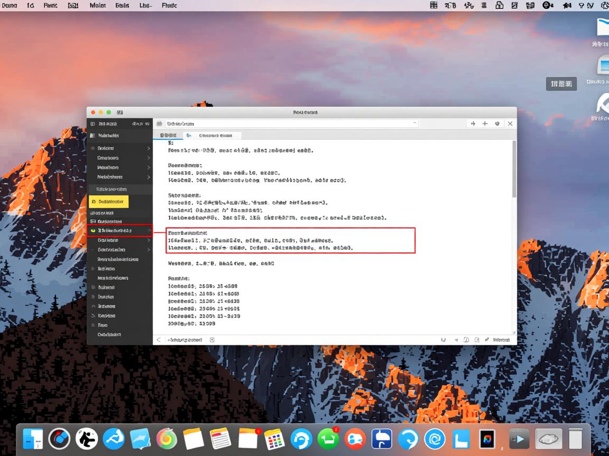The height and width of the screenshot is (456, 609).
Task: Select the yellow highlighted sidebar item
Action: (109, 202)
